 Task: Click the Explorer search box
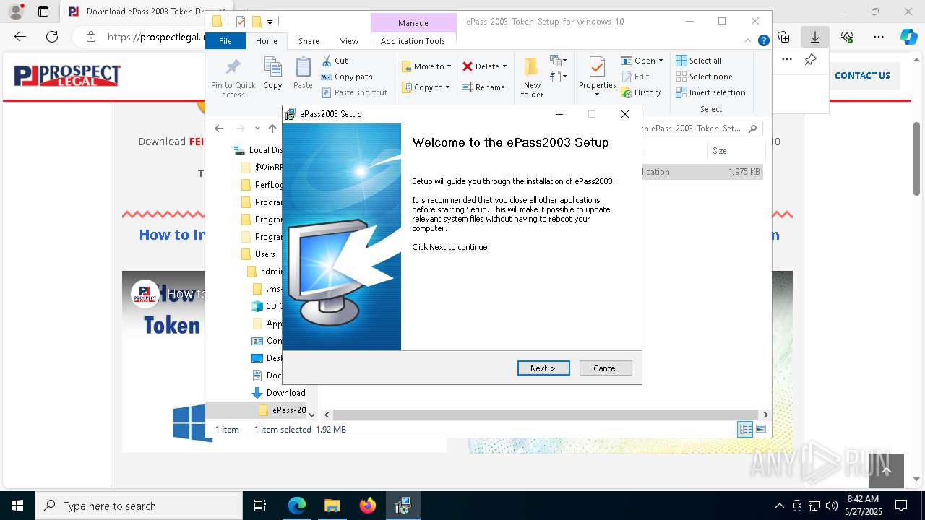702,129
